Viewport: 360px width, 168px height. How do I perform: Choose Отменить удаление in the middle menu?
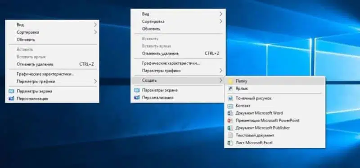[x=160, y=53]
